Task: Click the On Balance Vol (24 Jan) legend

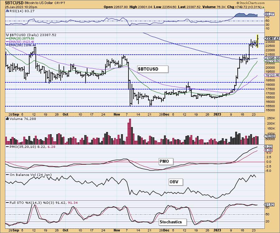Action: point(30,175)
